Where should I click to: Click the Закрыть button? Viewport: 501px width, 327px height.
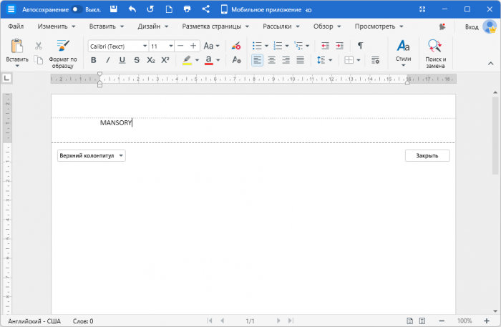(427, 155)
